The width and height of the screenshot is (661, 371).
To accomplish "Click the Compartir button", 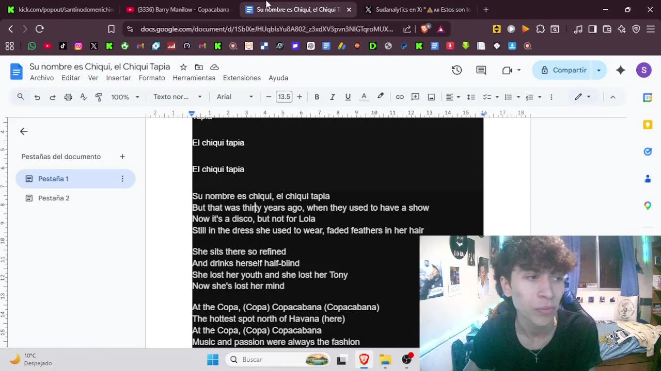I will click(563, 70).
